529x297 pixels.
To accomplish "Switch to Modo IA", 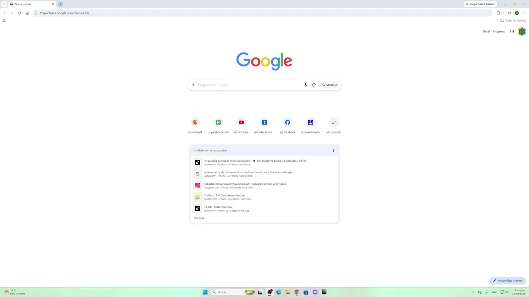I will coord(330,85).
